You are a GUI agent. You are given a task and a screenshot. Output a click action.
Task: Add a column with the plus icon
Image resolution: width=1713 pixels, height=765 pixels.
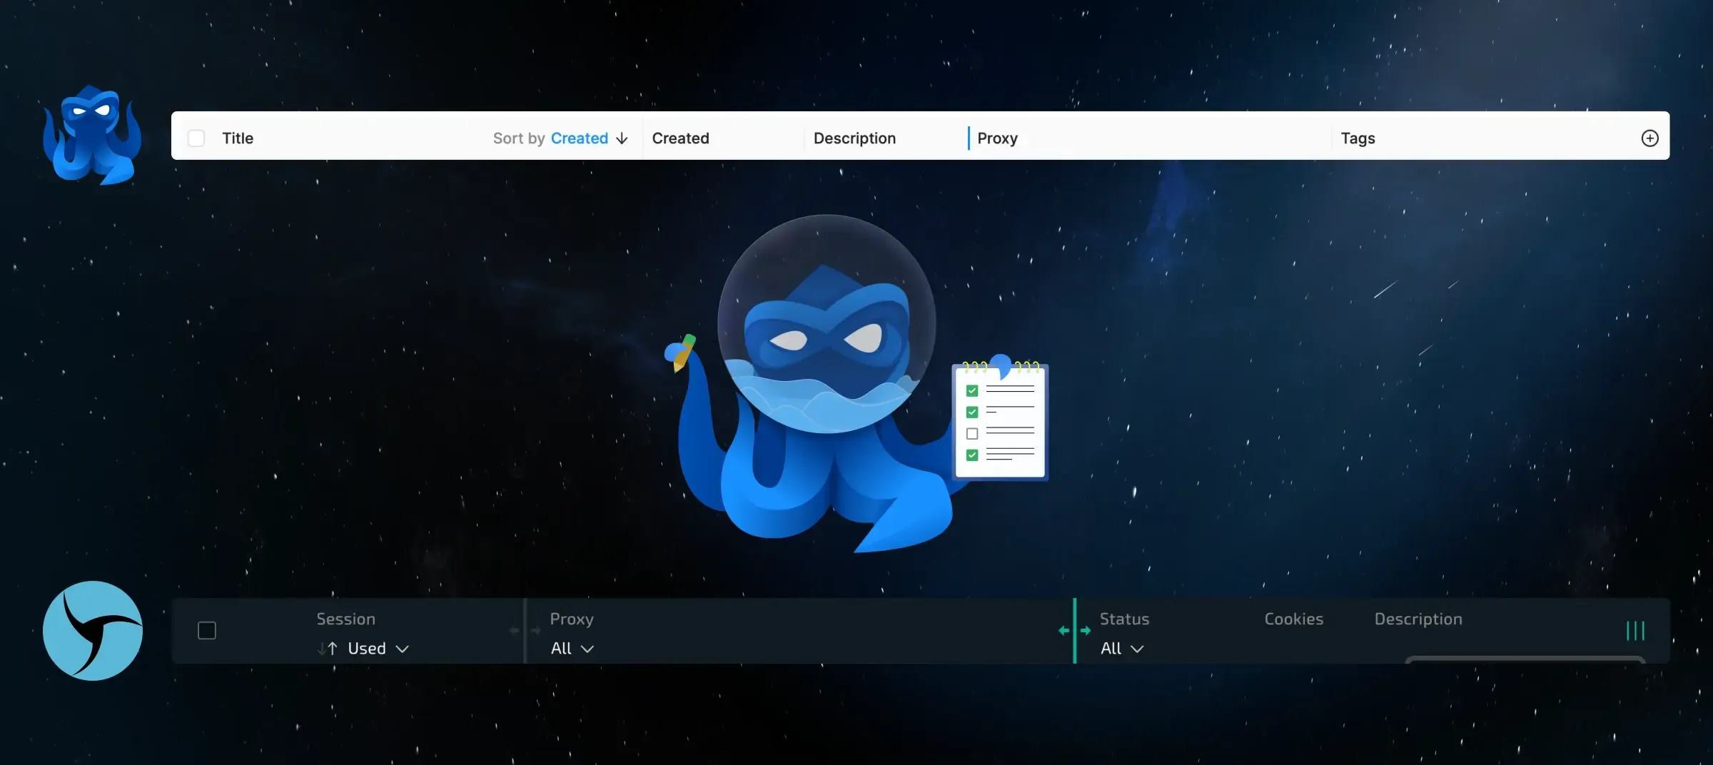tap(1649, 138)
